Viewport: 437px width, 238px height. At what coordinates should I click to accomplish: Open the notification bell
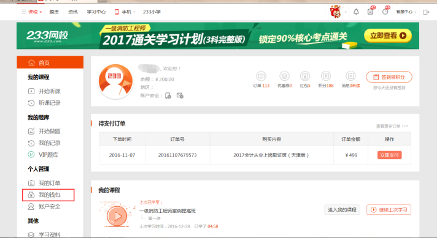point(356,12)
